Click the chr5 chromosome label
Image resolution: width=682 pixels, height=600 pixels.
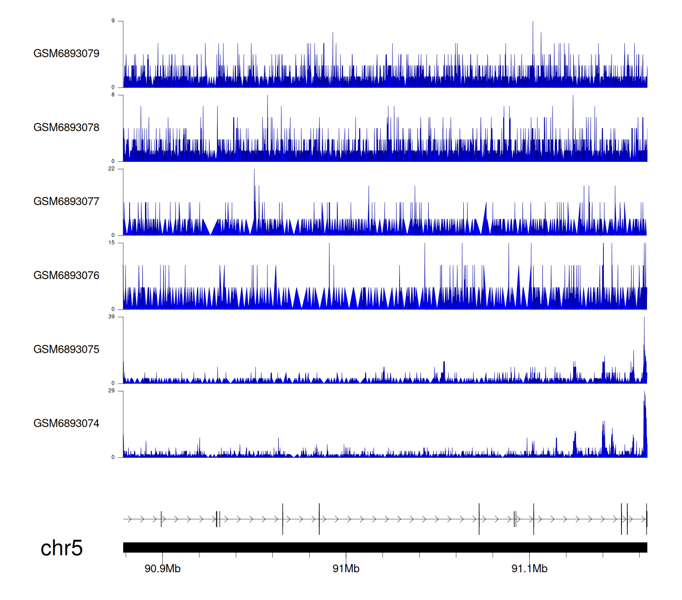coord(61,548)
